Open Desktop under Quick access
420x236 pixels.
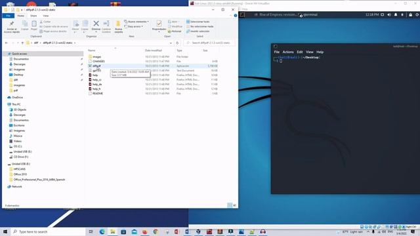click(x=18, y=75)
